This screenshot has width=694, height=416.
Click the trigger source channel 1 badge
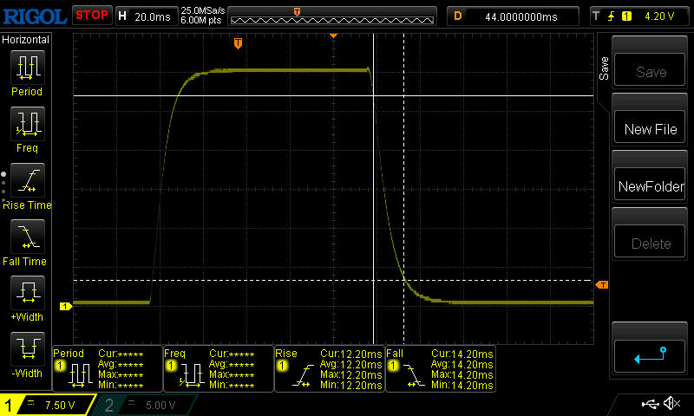pyautogui.click(x=626, y=16)
